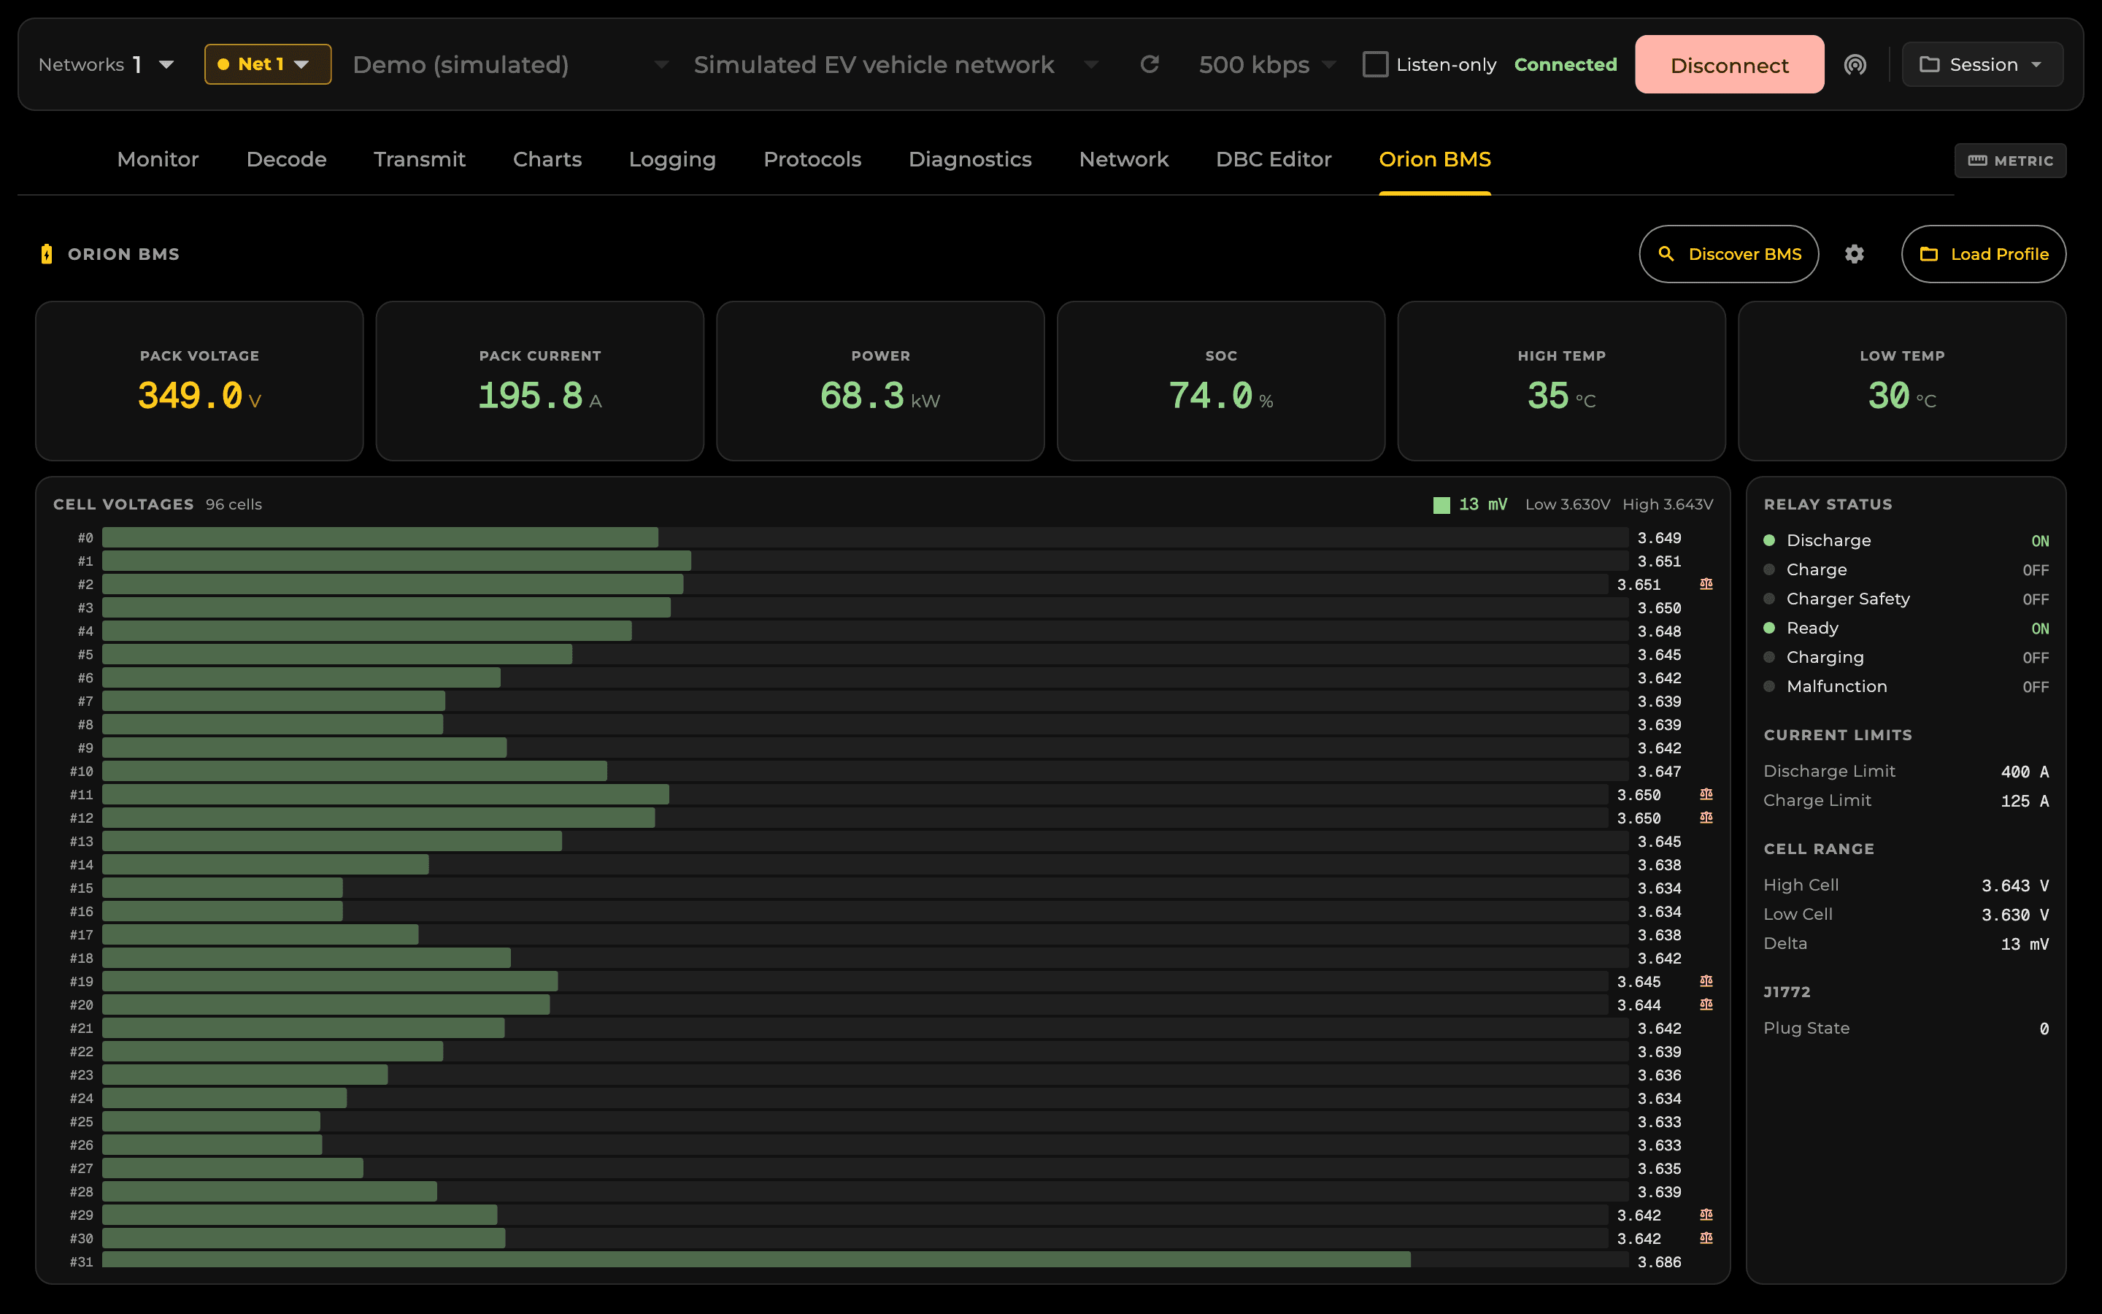The height and width of the screenshot is (1314, 2102).
Task: Click the Connected status label
Action: [1566, 64]
